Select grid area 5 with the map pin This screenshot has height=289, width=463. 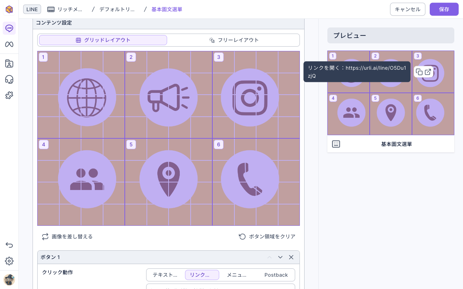click(169, 182)
